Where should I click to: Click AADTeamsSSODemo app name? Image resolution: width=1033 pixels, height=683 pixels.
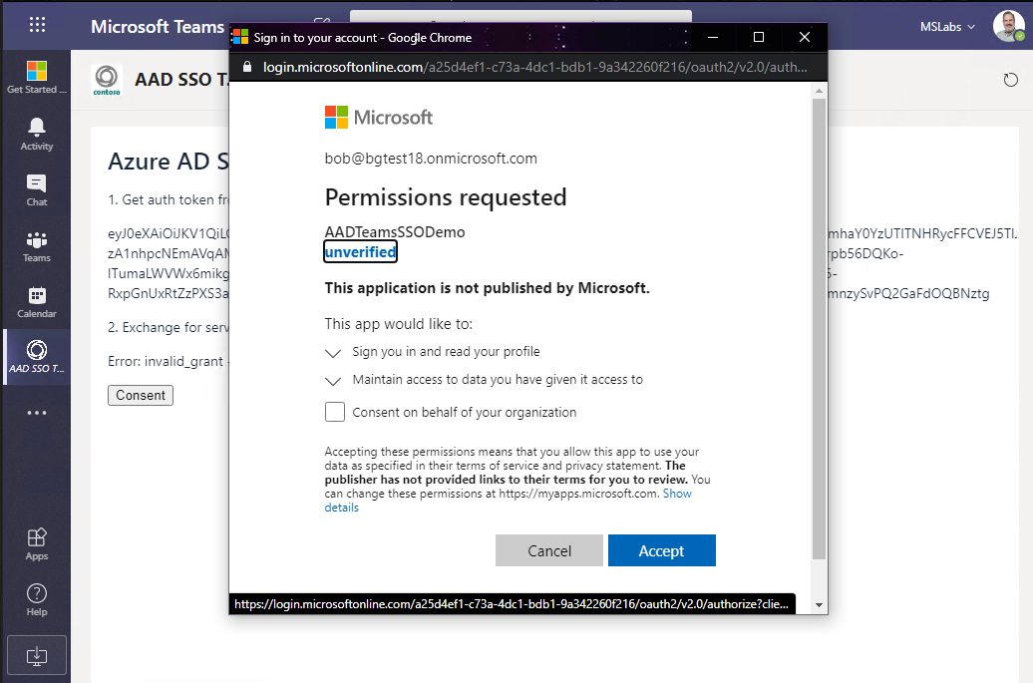[395, 232]
